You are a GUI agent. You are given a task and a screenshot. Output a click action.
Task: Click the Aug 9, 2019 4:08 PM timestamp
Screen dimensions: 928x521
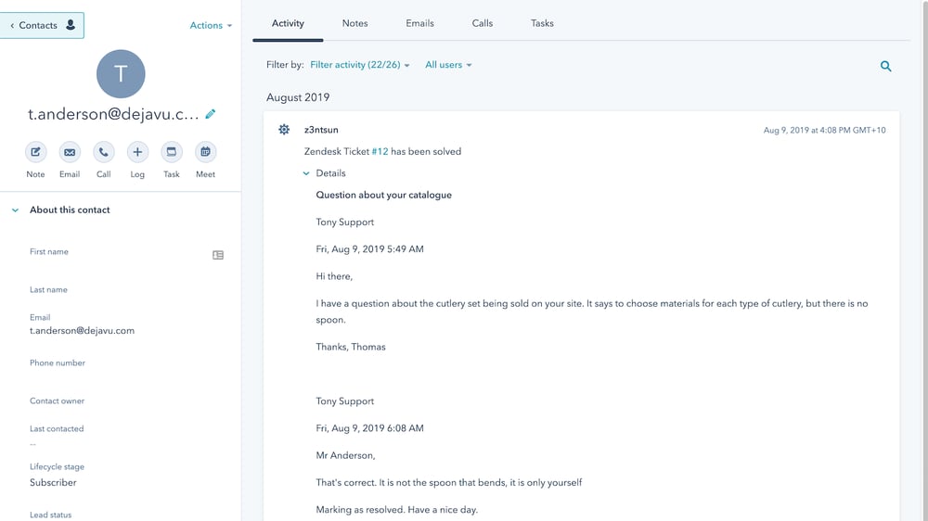coord(824,130)
